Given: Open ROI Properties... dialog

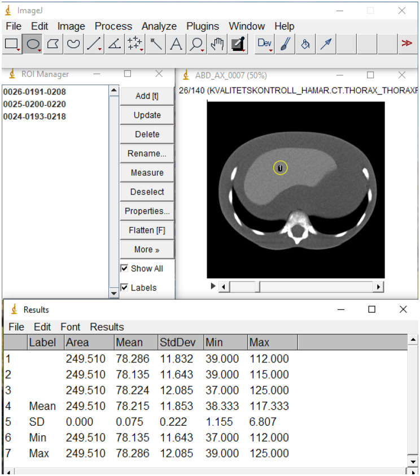Looking at the screenshot, I should [147, 211].
